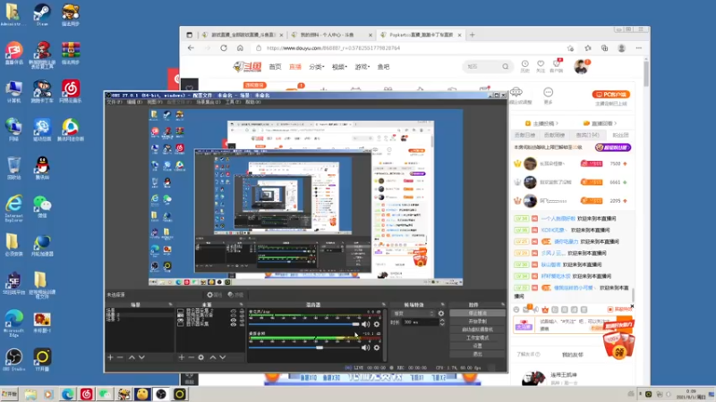
Task: Go back in the browser window
Action: pyautogui.click(x=191, y=48)
